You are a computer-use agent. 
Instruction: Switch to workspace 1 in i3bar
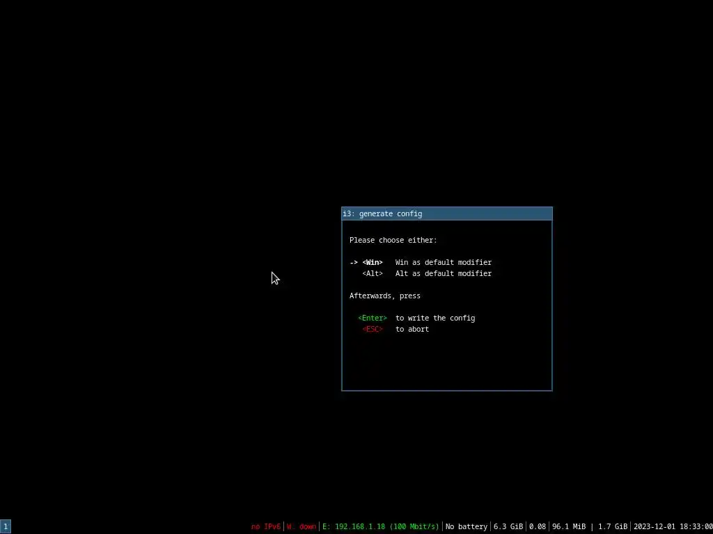[6, 527]
